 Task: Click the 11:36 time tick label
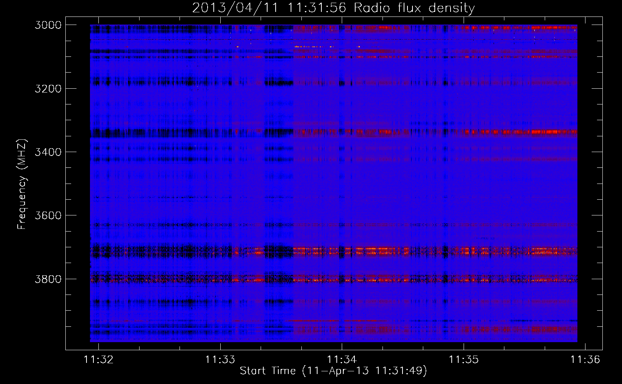click(585, 359)
